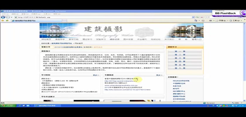Open 第三章 in course study panel
The width and height of the screenshot is (246, 117).
pos(185,58)
